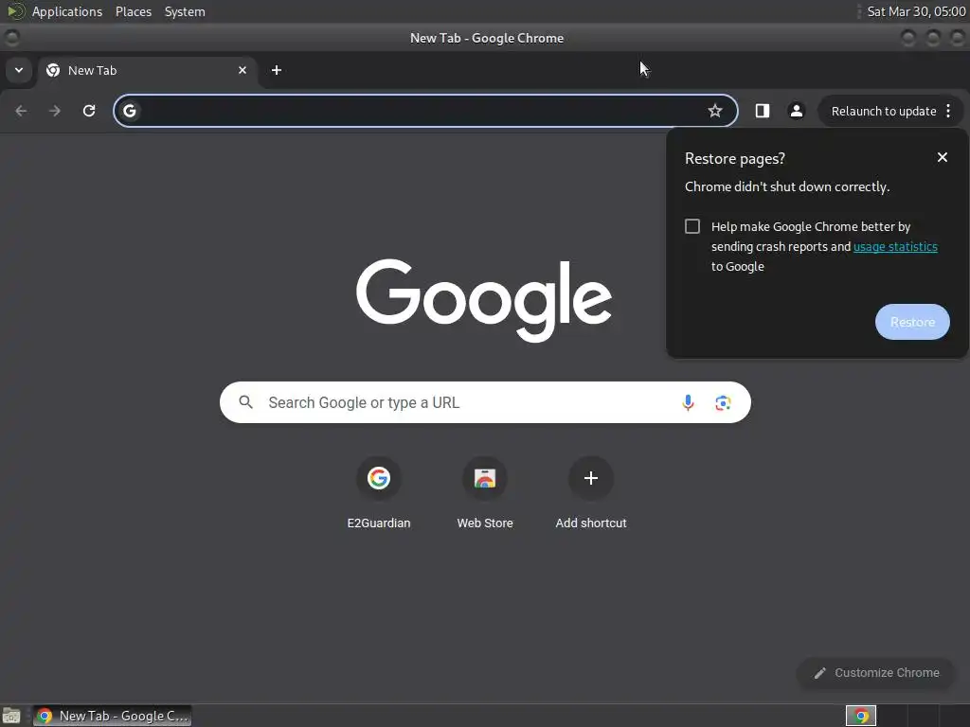Click the forward navigation arrow

55,111
